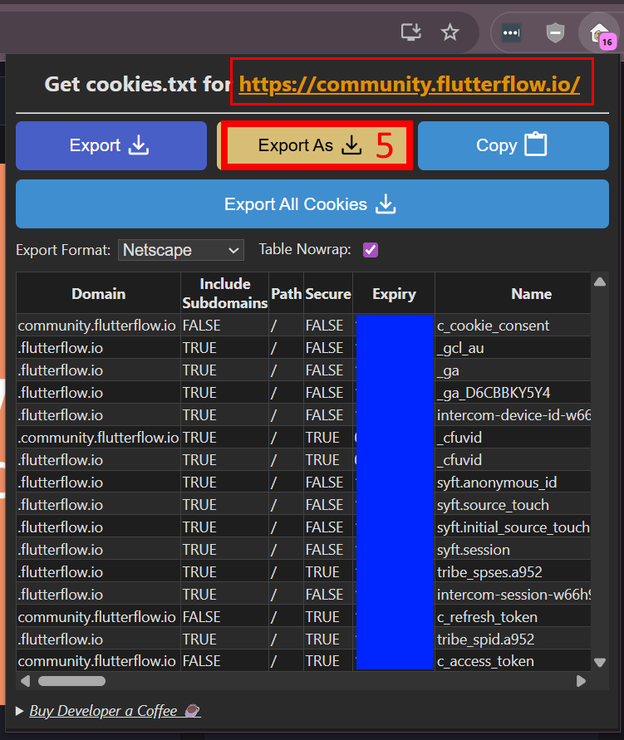Select the syft.source_touch cookie name
624x740 pixels.
[x=493, y=504]
